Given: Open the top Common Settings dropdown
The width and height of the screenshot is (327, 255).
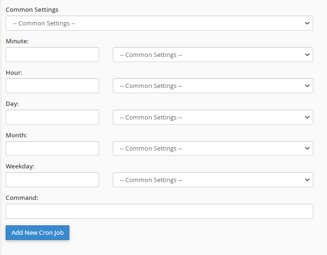Looking at the screenshot, I should click(x=159, y=23).
